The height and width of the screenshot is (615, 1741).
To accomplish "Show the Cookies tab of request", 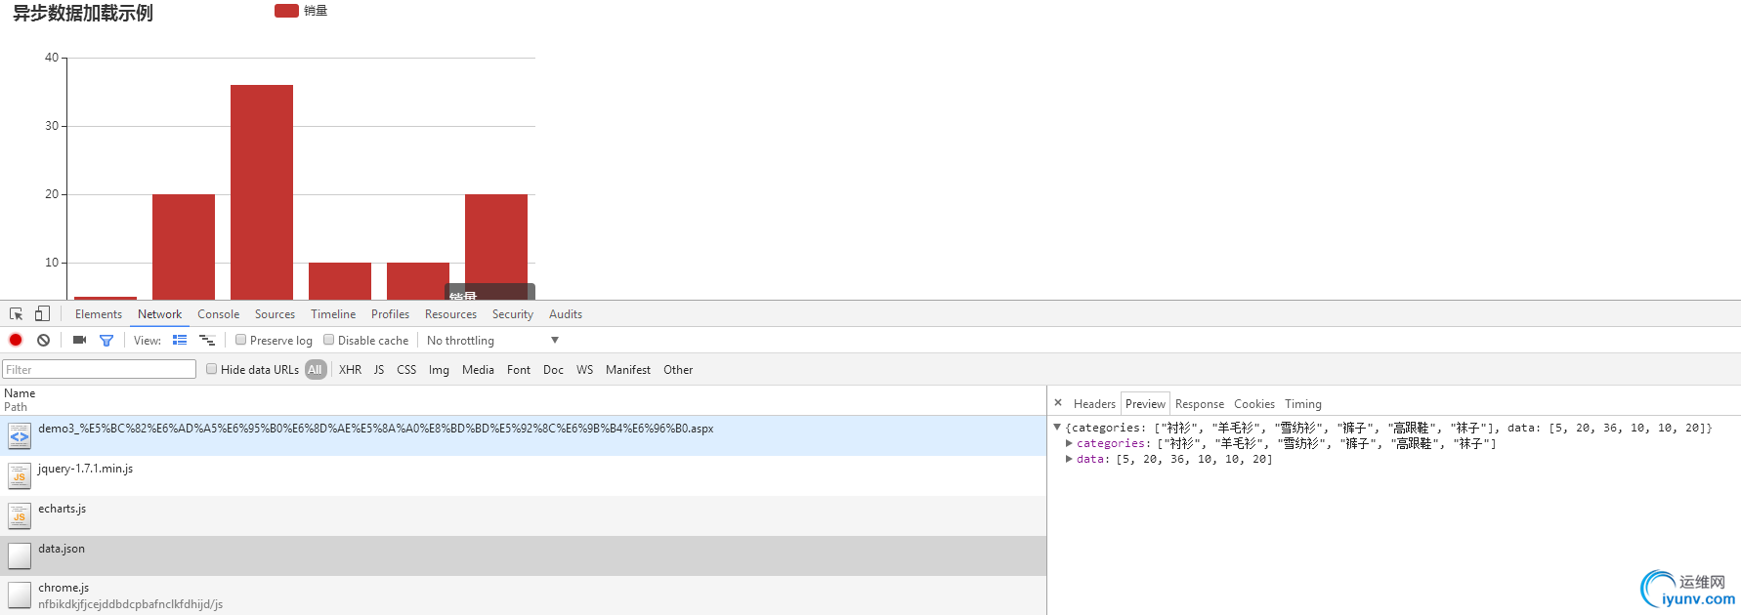I will [1254, 404].
